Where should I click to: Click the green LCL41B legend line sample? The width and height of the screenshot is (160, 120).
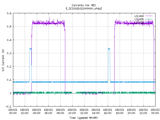pyautogui.click(x=149, y=19)
